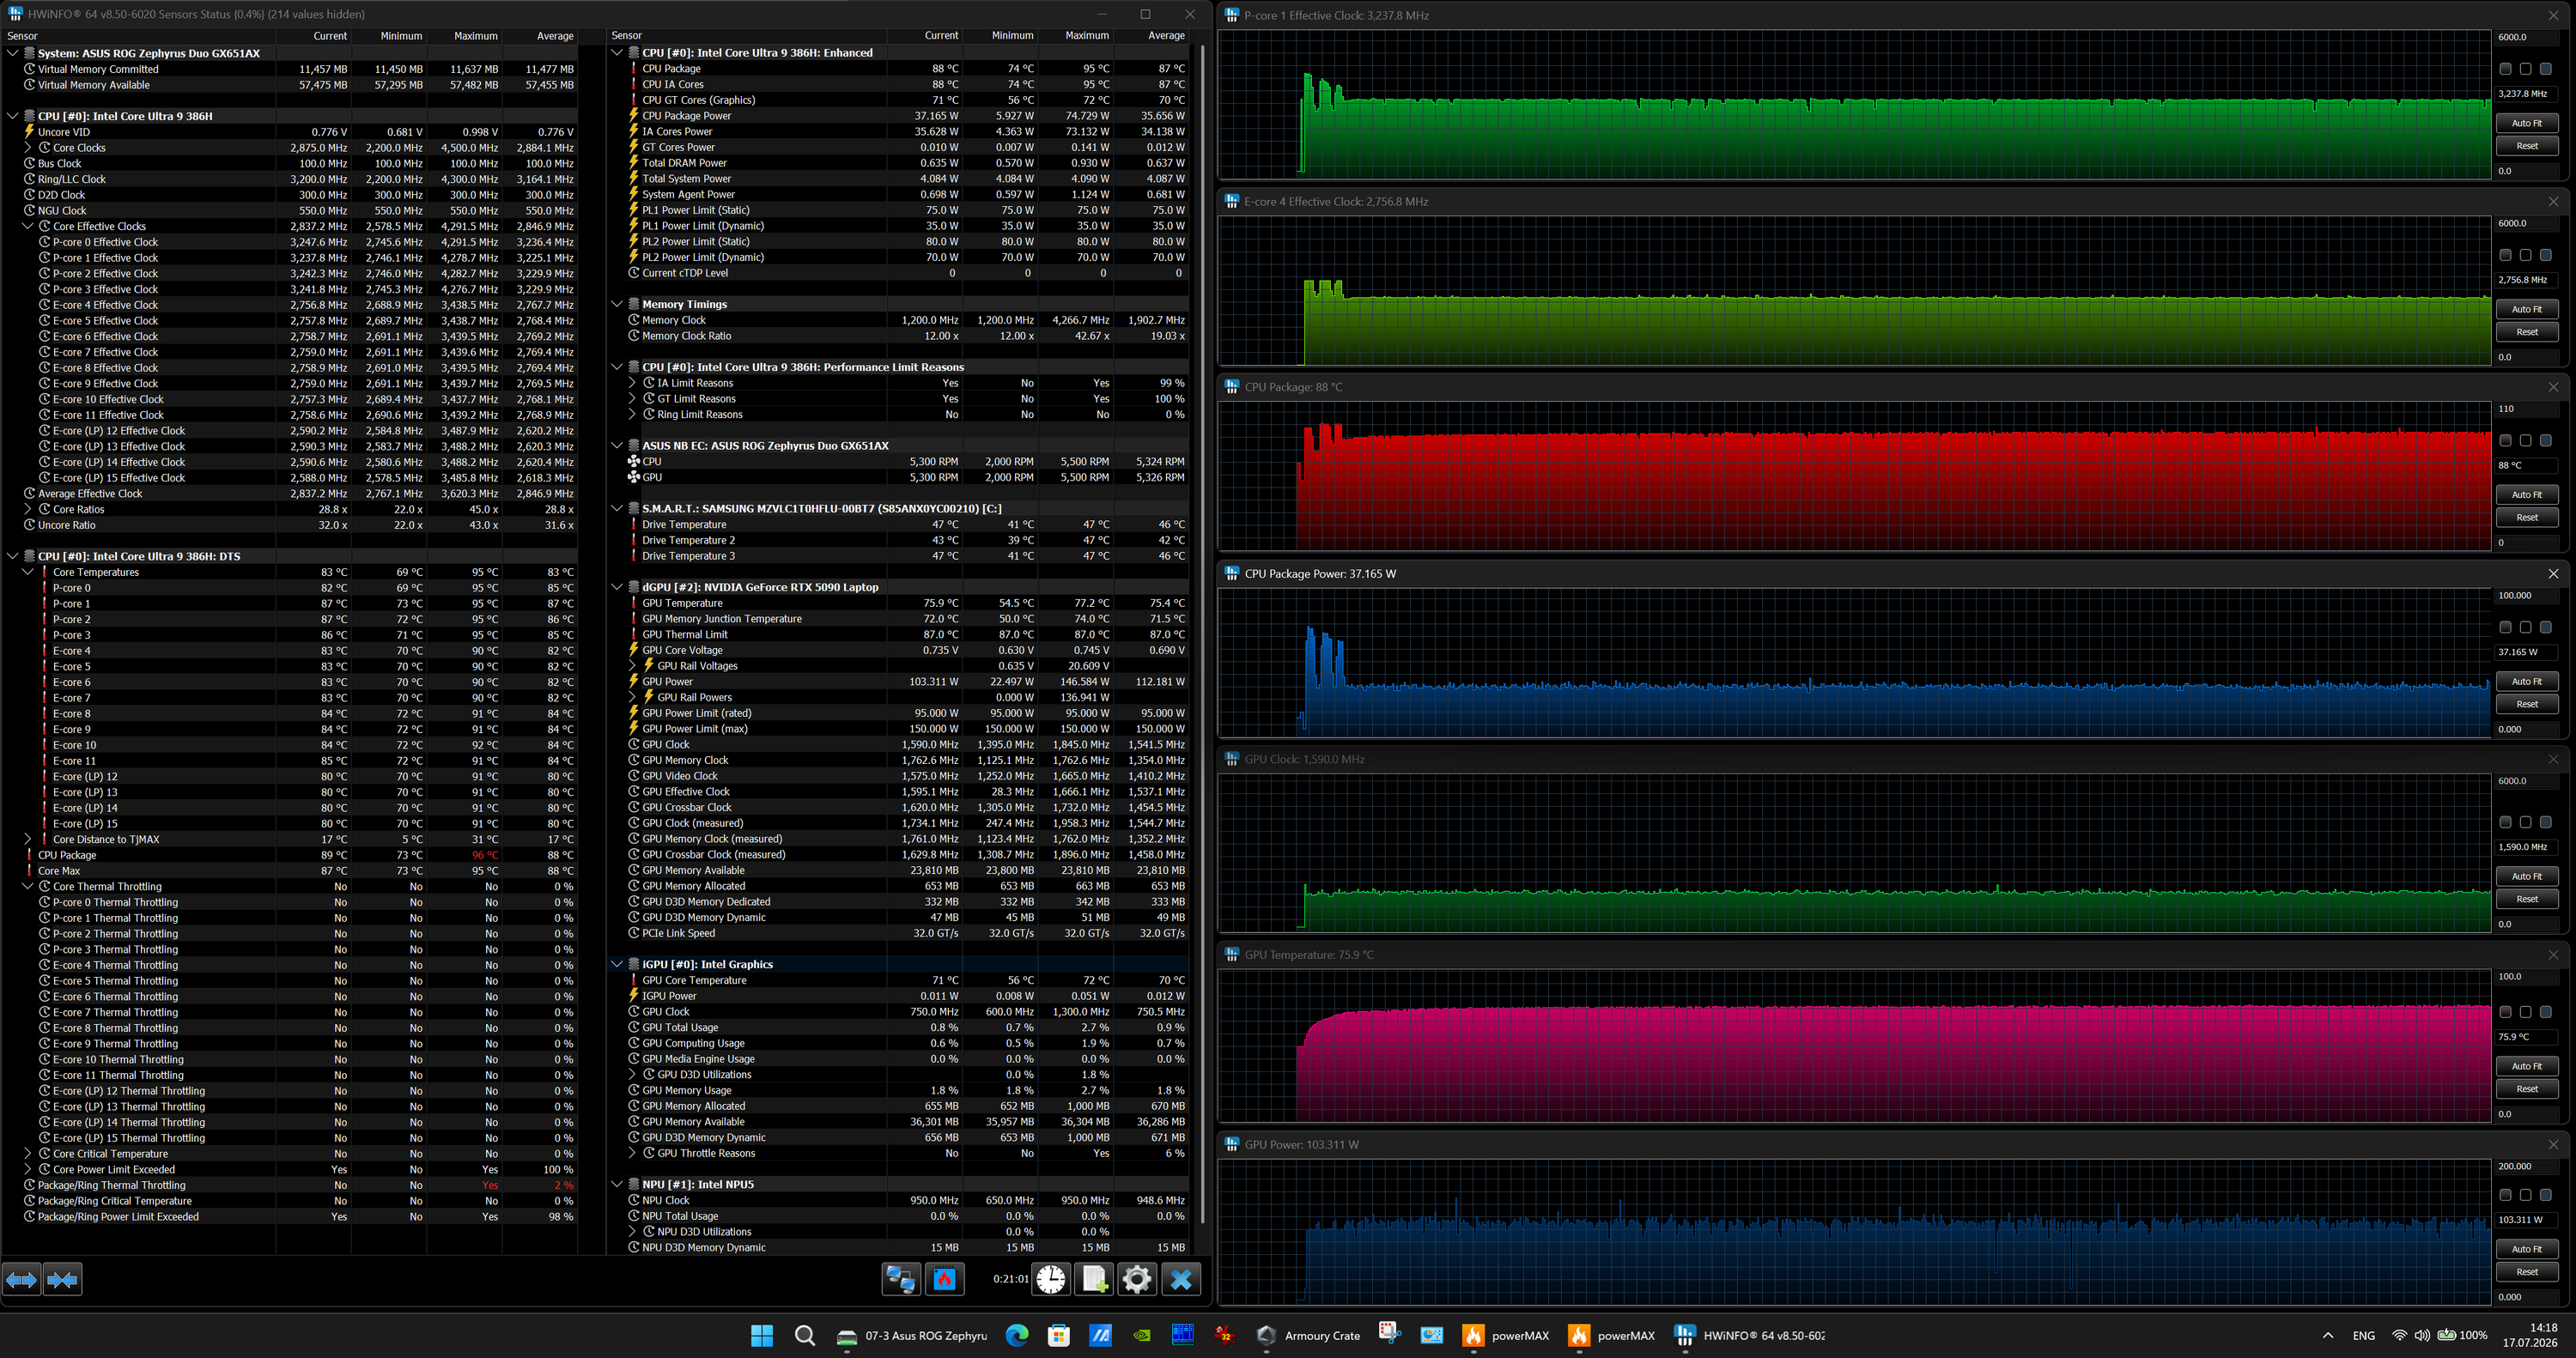This screenshot has height=1358, width=2576.
Task: Expand the GPU Rail Voltages row
Action: [x=632, y=666]
